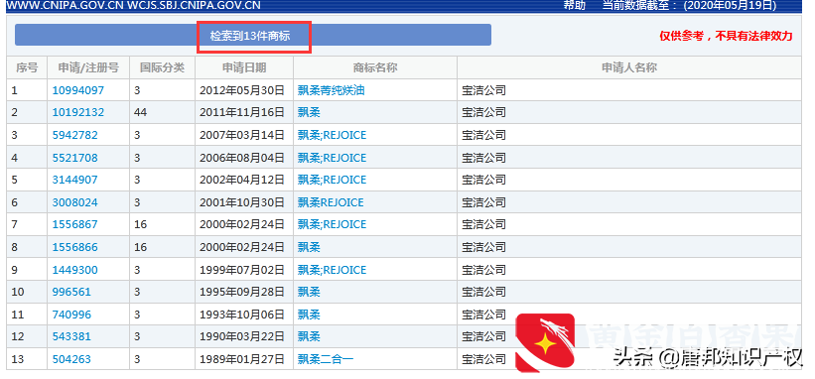815x379 pixels.
Task: Open trademark 飘柔REJOICE in row 6
Action: tap(331, 202)
